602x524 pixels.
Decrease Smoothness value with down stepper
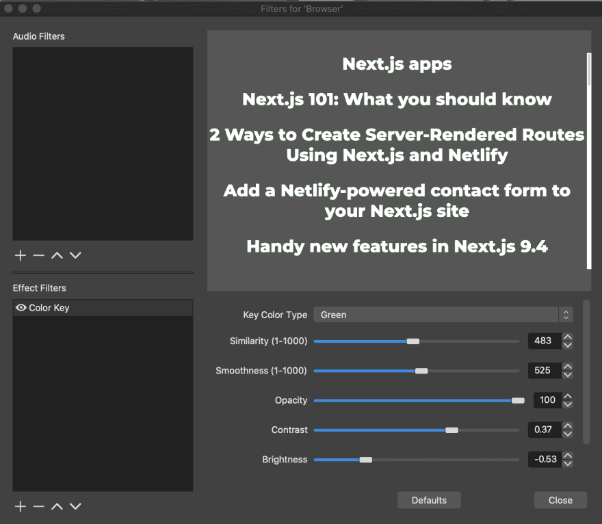[x=567, y=375]
